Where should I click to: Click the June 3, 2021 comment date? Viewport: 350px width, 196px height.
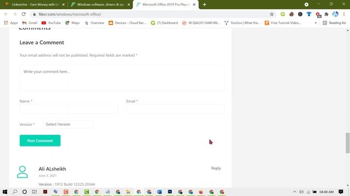pos(48,175)
